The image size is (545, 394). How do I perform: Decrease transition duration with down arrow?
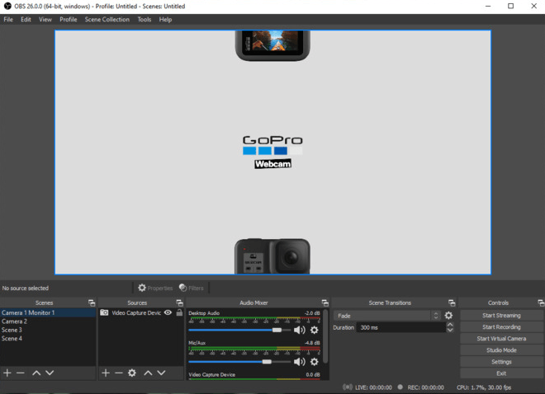[450, 330]
